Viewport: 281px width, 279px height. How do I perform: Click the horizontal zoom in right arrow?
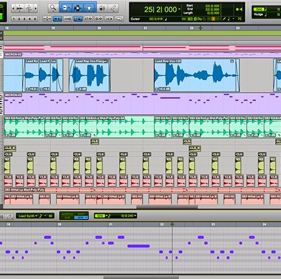coord(35,8)
